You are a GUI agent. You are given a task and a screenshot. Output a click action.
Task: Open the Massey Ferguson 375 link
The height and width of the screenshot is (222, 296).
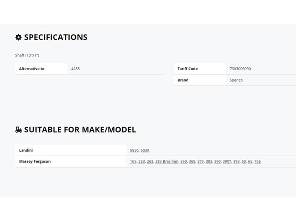(x=201, y=161)
